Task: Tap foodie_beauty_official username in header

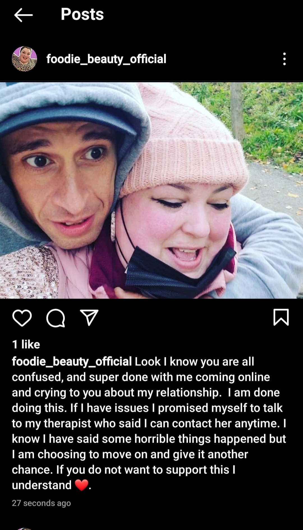Action: pyautogui.click(x=106, y=59)
